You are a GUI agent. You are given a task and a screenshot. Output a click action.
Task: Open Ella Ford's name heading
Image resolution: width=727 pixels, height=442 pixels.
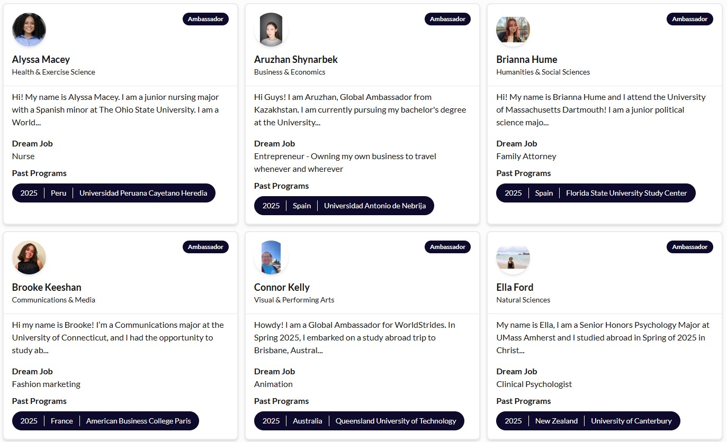[515, 287]
